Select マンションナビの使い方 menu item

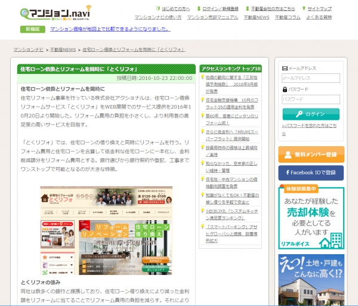click(158, 18)
